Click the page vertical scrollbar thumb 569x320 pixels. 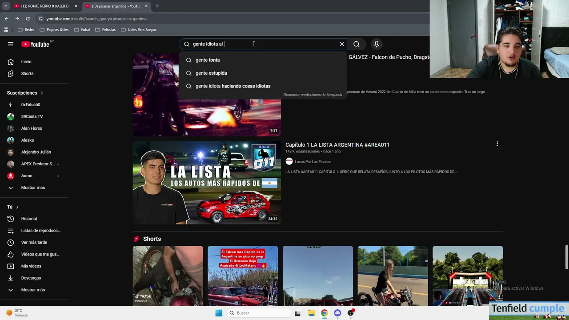click(x=566, y=257)
